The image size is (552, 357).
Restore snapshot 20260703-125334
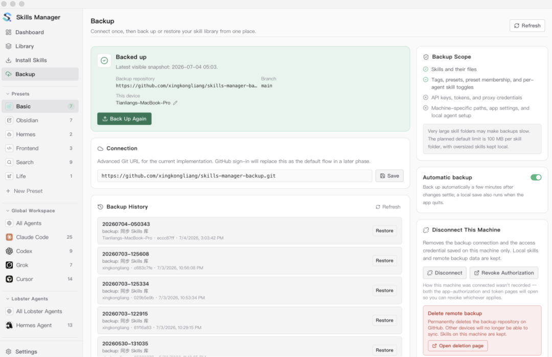384,291
